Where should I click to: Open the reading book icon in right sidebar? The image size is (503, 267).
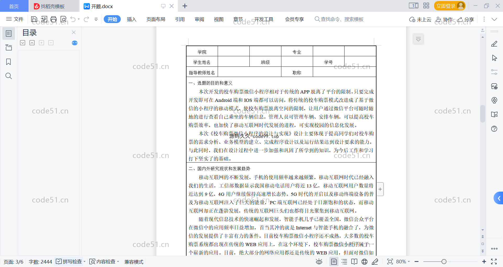(x=494, y=114)
